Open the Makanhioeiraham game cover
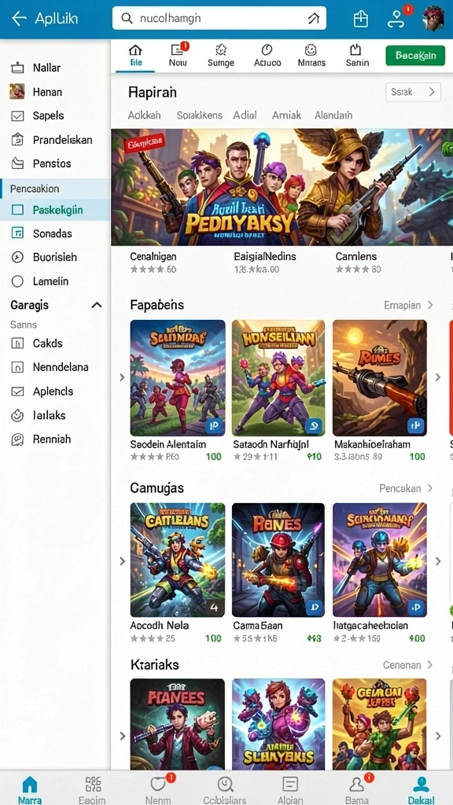 [380, 378]
